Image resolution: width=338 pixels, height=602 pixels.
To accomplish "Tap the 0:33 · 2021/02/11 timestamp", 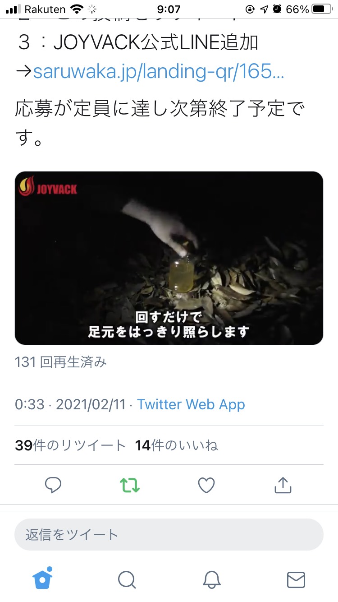I will point(70,404).
